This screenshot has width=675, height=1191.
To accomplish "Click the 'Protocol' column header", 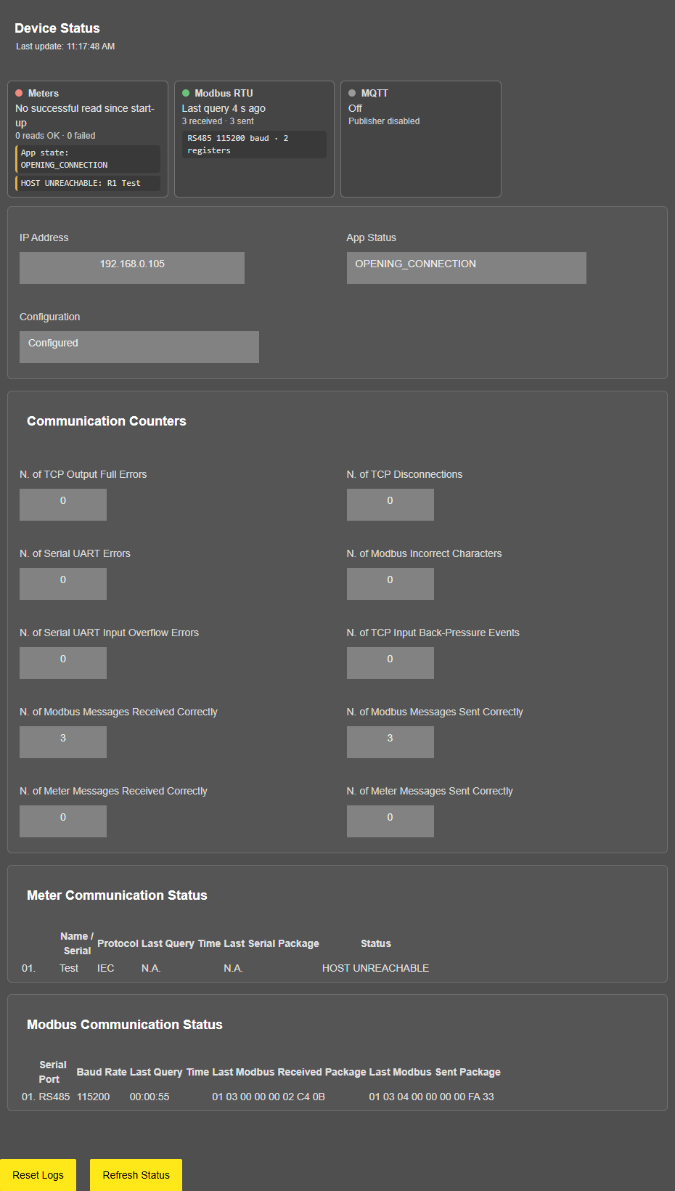I will (x=118, y=943).
